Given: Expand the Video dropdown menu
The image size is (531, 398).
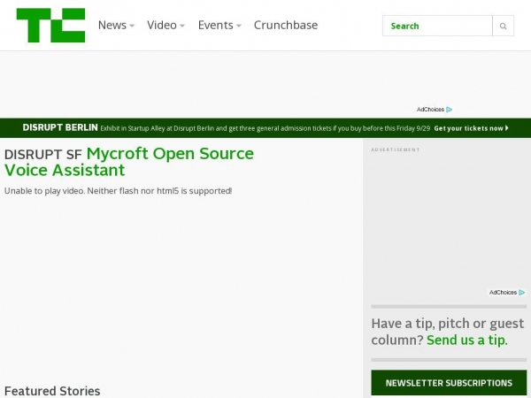Looking at the screenshot, I should click(x=165, y=25).
